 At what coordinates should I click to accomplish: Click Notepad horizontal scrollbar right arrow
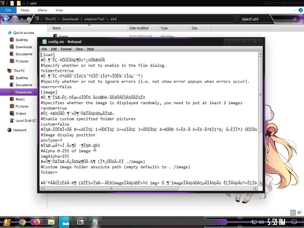click(x=255, y=188)
